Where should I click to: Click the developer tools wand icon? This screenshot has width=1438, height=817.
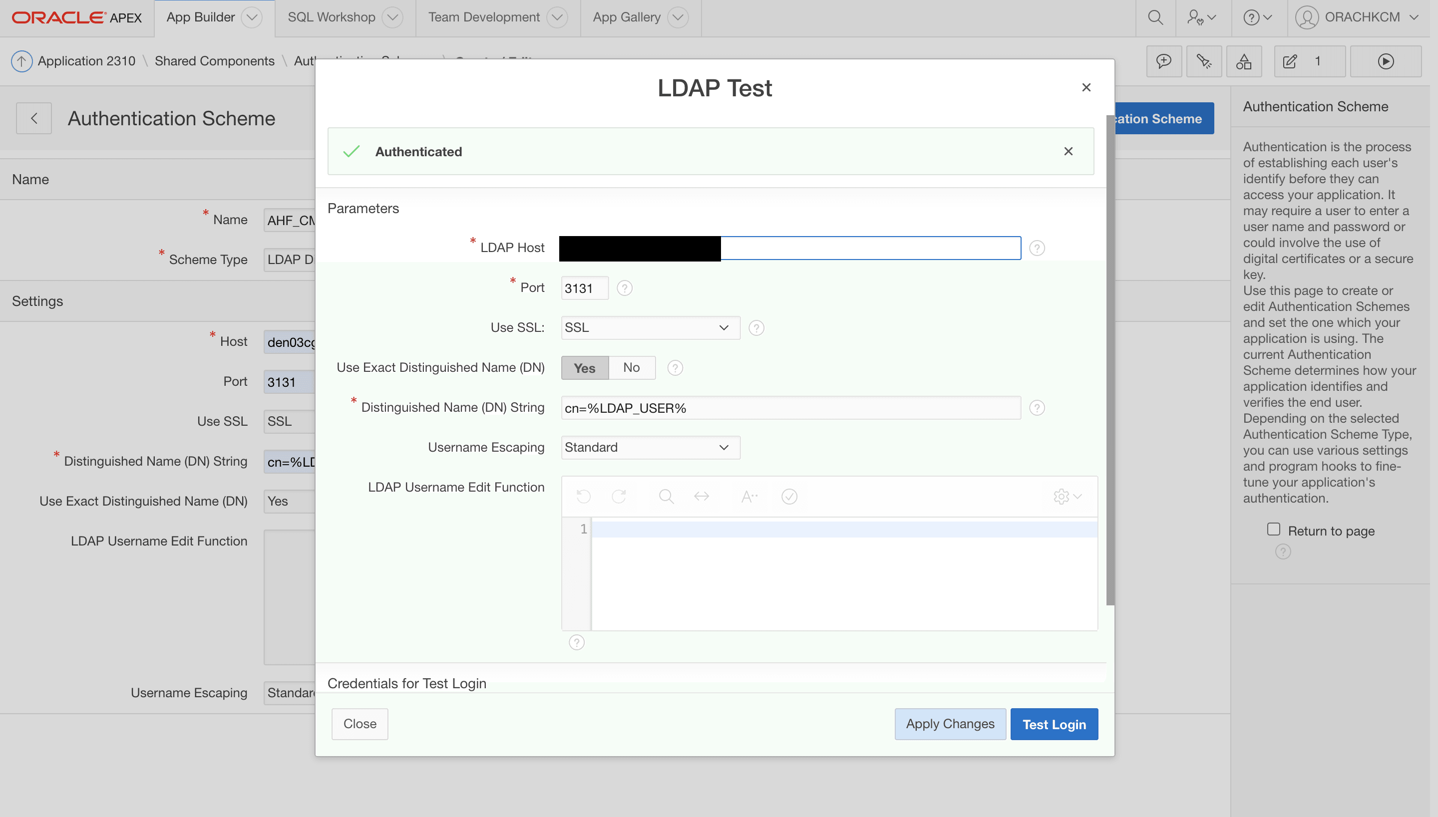pos(1203,61)
